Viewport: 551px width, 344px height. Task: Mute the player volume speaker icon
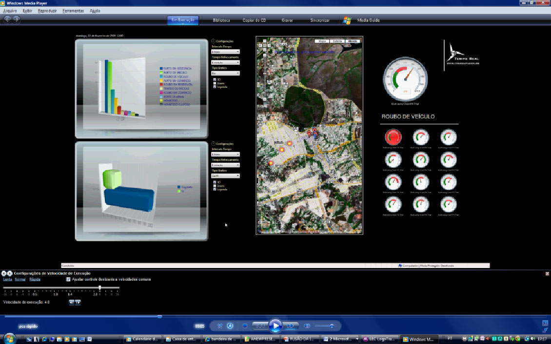(x=307, y=326)
